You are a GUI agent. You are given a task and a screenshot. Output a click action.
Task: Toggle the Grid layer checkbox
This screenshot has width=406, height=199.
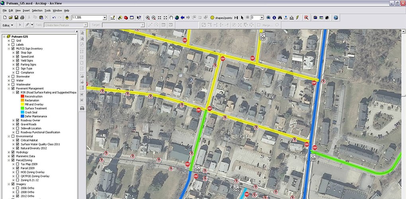coord(13,41)
